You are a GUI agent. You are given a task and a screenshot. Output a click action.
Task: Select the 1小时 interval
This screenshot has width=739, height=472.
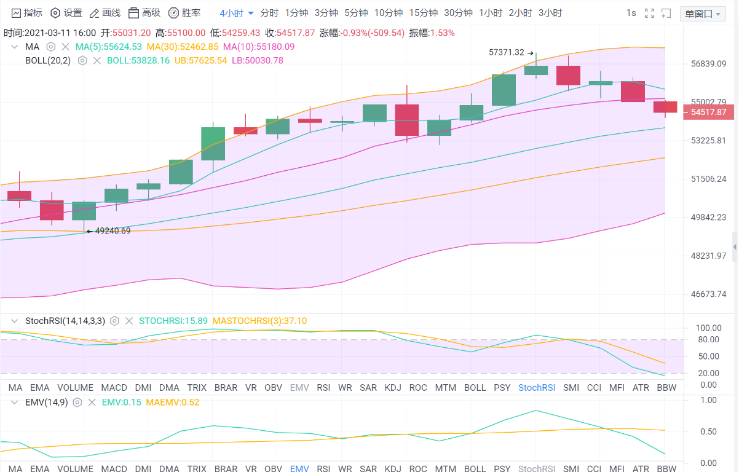(x=491, y=13)
